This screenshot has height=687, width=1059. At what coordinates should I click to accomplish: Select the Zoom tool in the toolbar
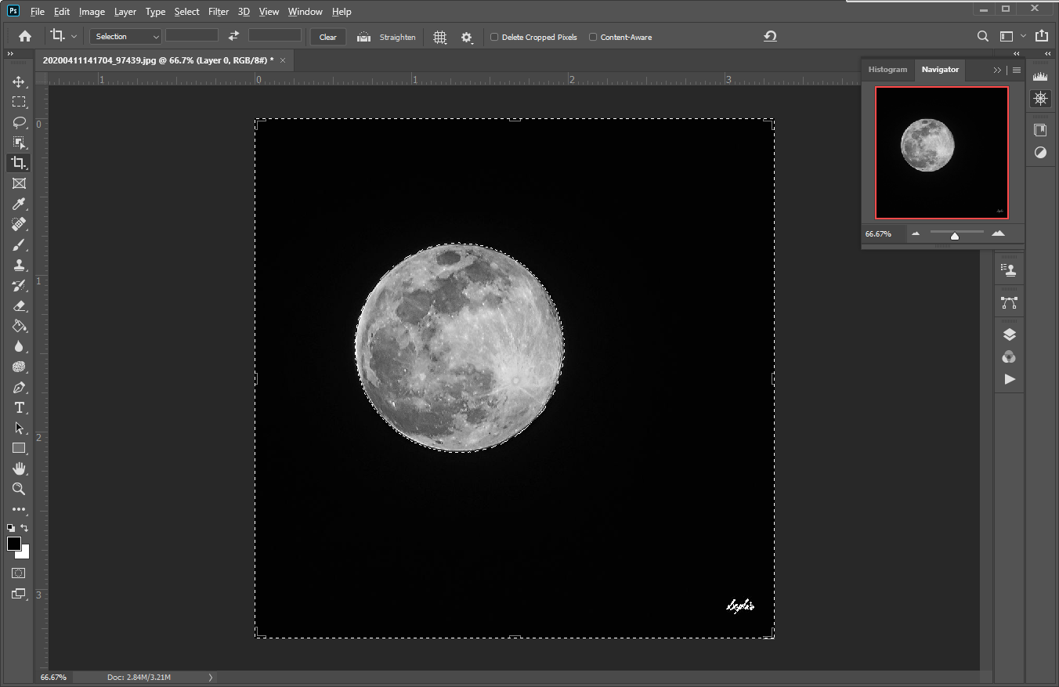click(19, 489)
